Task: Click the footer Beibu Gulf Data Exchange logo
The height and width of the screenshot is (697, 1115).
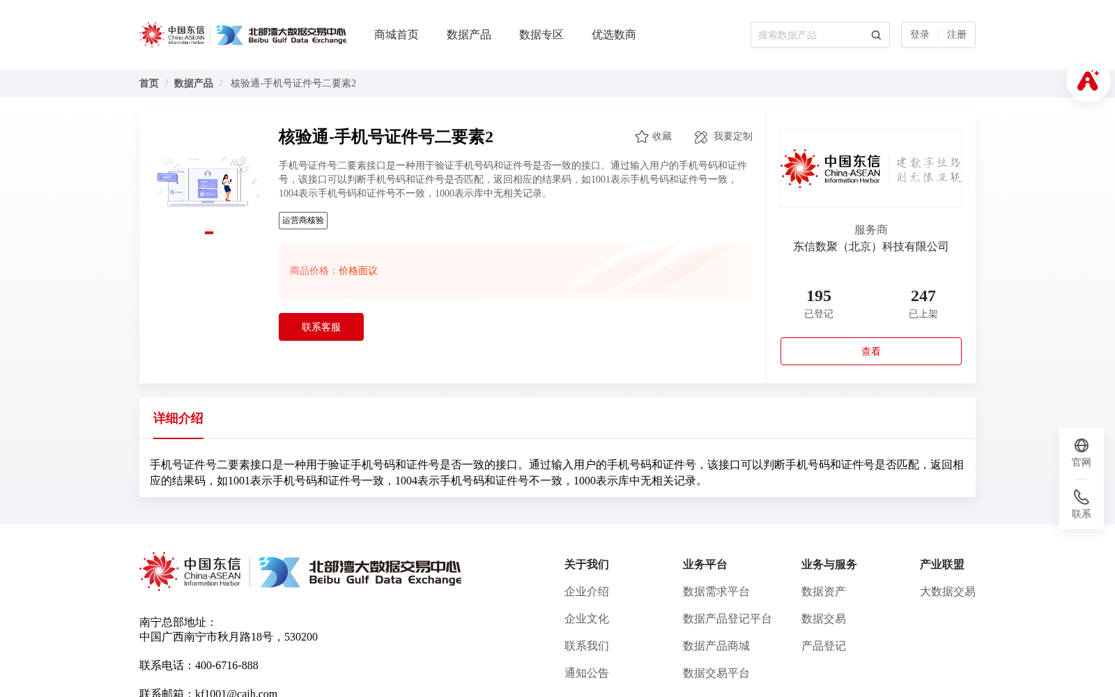Action: click(360, 572)
